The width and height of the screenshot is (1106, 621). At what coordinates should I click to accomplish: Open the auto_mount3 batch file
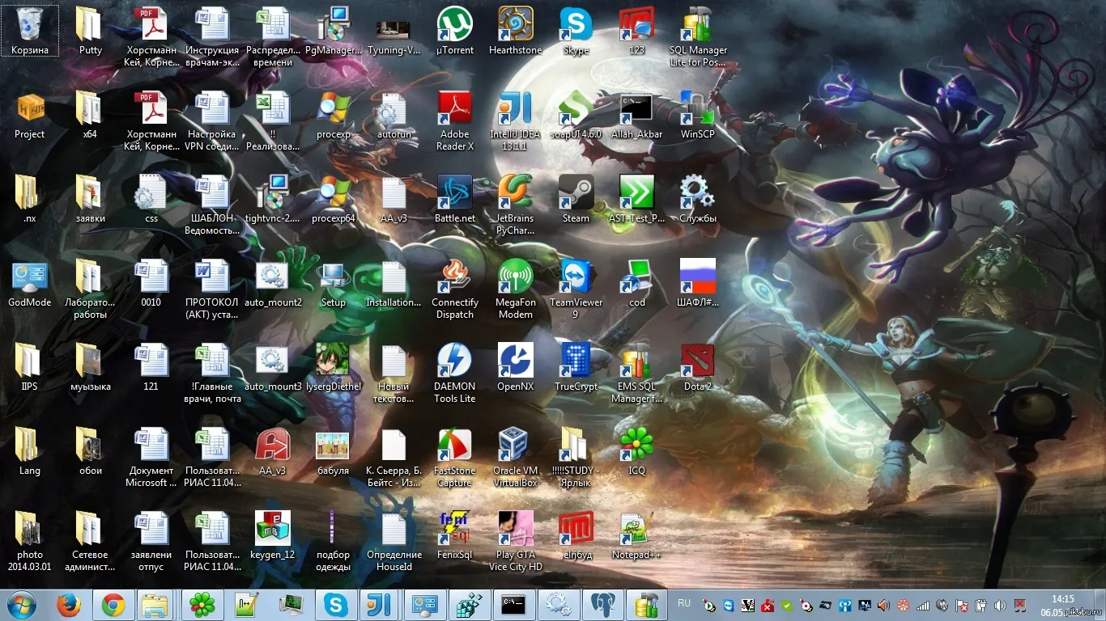pos(273,367)
